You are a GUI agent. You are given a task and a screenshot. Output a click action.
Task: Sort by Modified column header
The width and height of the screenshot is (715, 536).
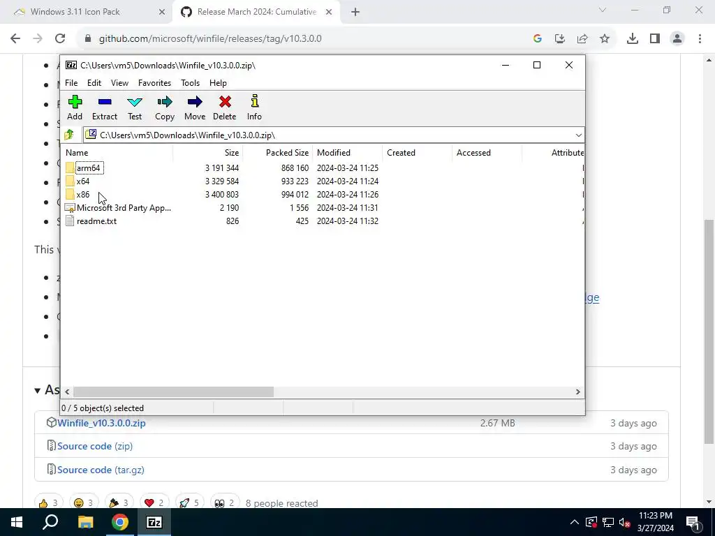pos(348,153)
